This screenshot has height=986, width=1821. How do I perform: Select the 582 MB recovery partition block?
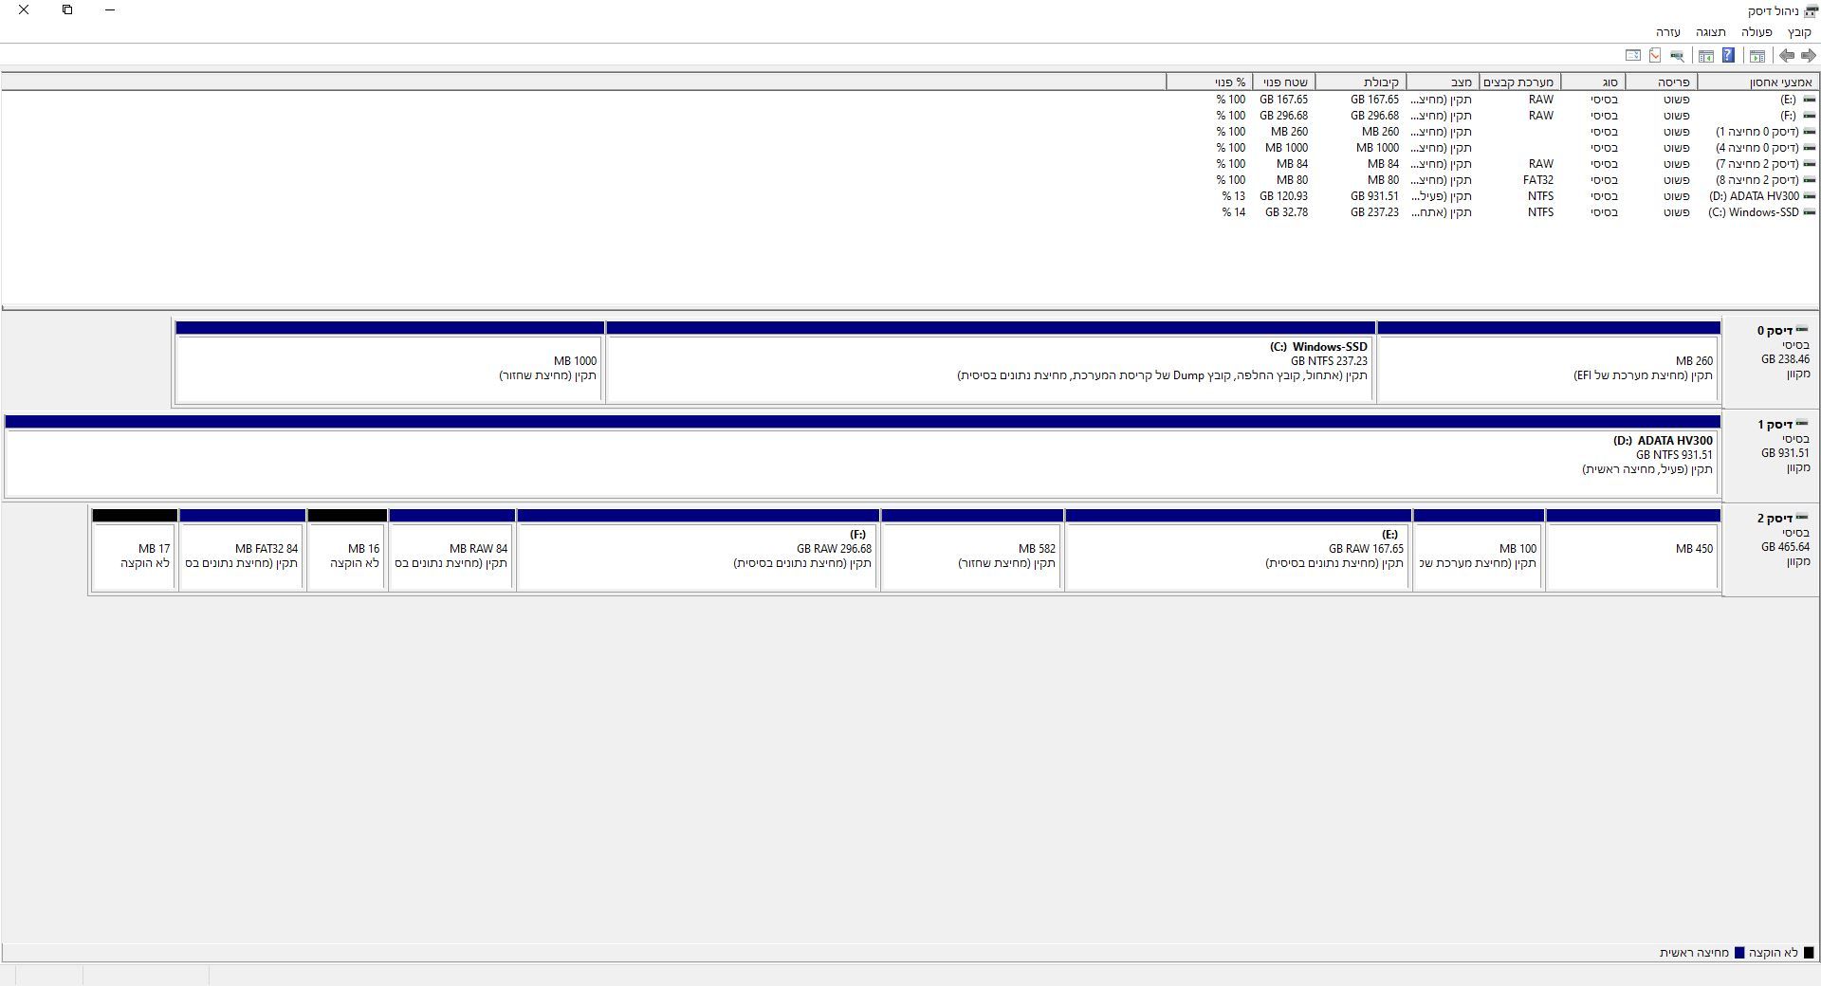point(971,549)
